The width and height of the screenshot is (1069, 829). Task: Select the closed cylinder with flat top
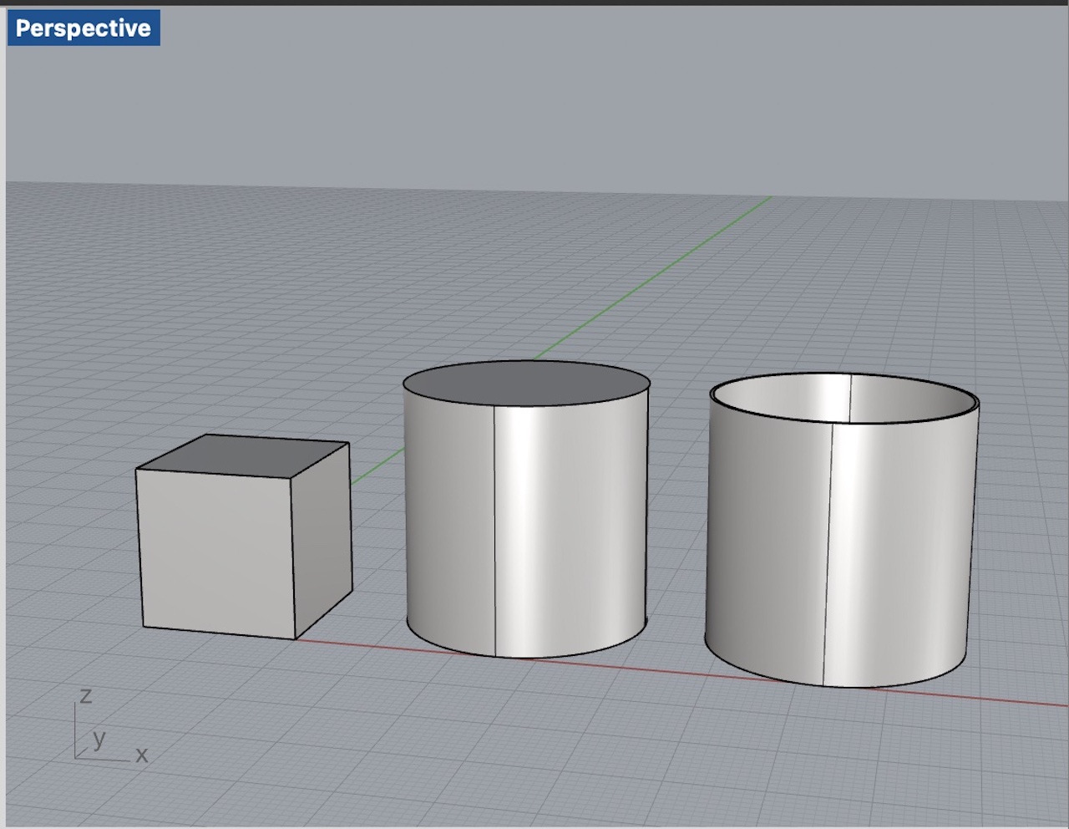click(526, 509)
